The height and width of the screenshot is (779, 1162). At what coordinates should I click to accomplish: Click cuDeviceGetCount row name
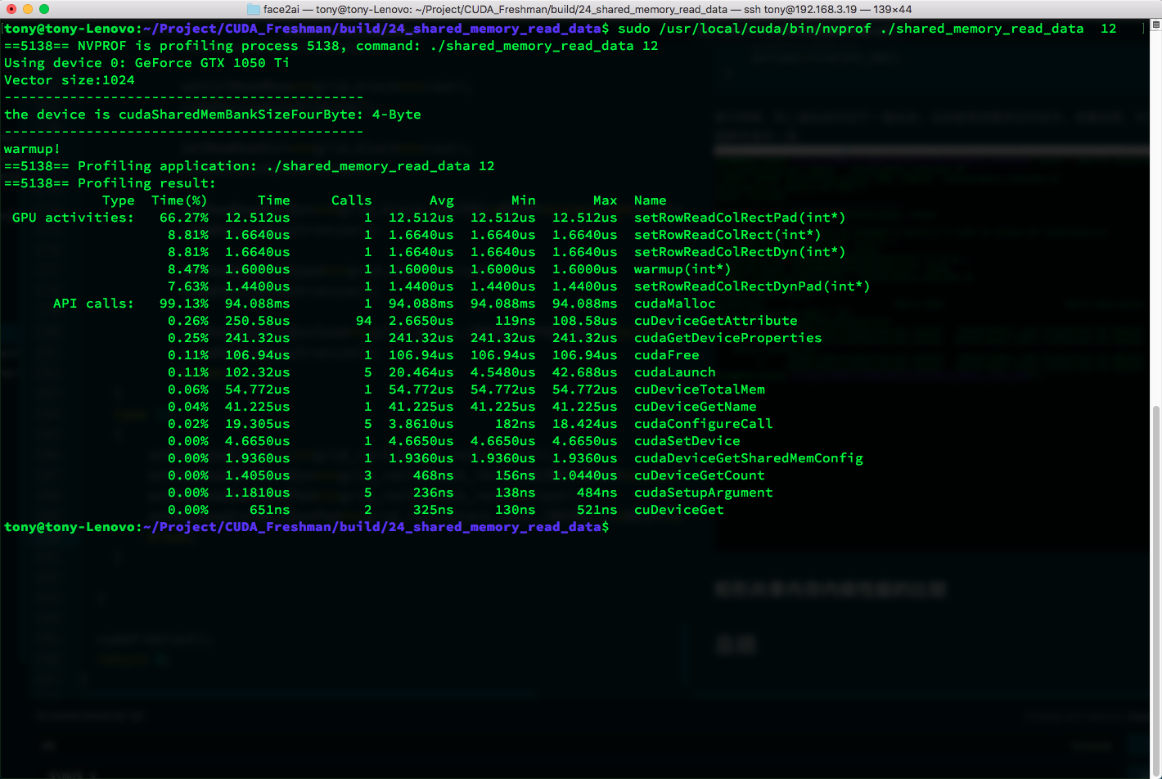[x=699, y=475]
